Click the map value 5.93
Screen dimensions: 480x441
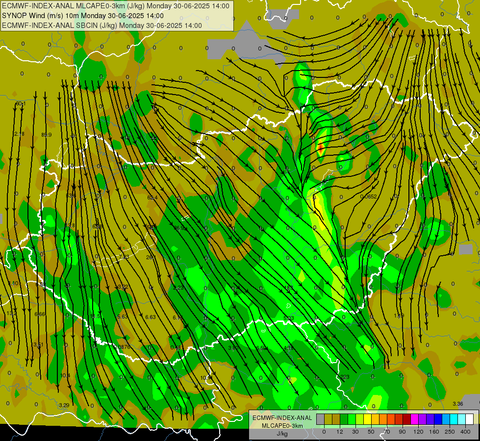(289, 318)
